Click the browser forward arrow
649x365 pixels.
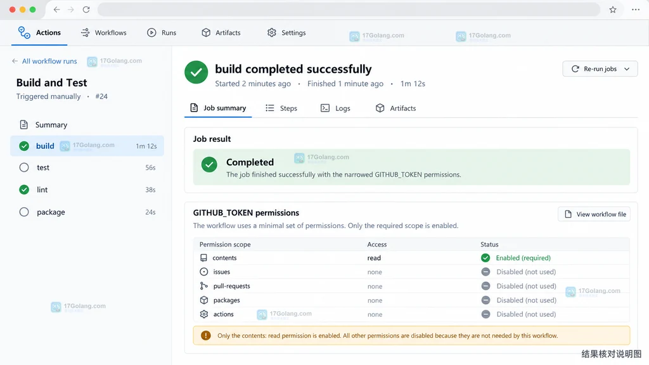coord(71,10)
